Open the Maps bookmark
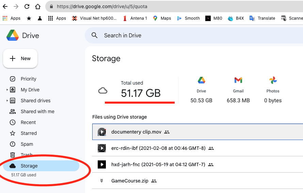Viewport: 303px width, 193px height. click(162, 18)
